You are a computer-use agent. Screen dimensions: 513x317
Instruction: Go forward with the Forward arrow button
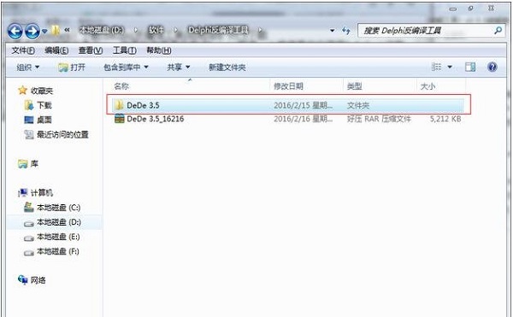(x=32, y=32)
